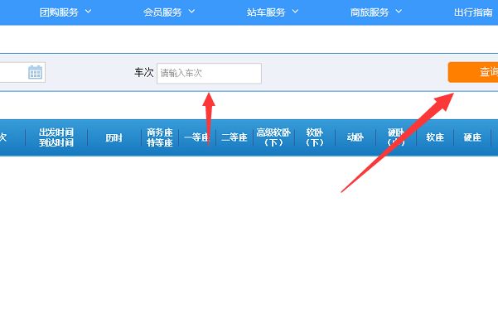Select the 硬座 column header

[472, 137]
